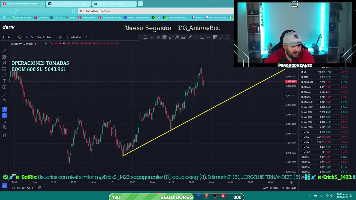Open the forecasting tools in left sidebar
The height and width of the screenshot is (200, 356).
pyautogui.click(x=4, y=69)
